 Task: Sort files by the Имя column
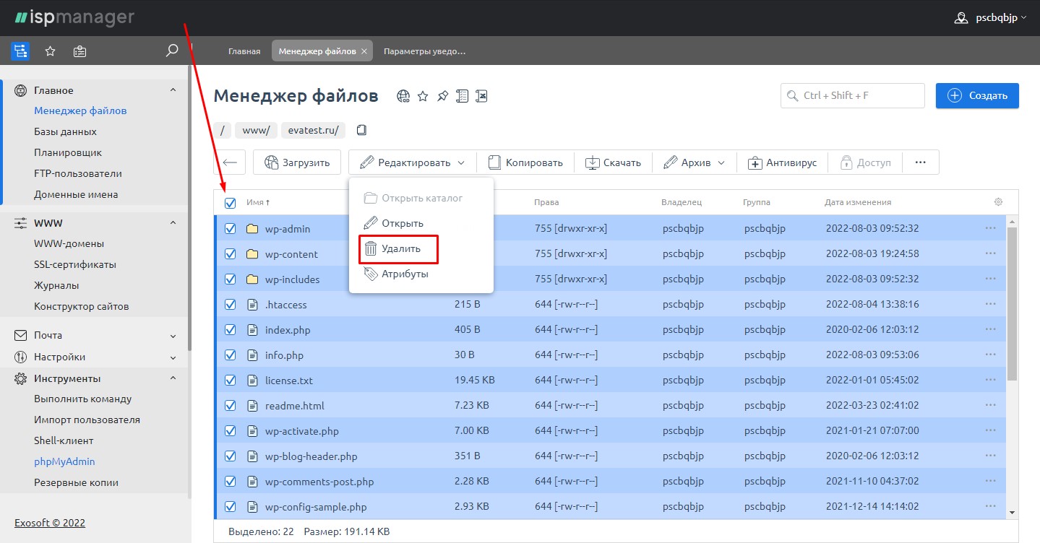coord(258,203)
